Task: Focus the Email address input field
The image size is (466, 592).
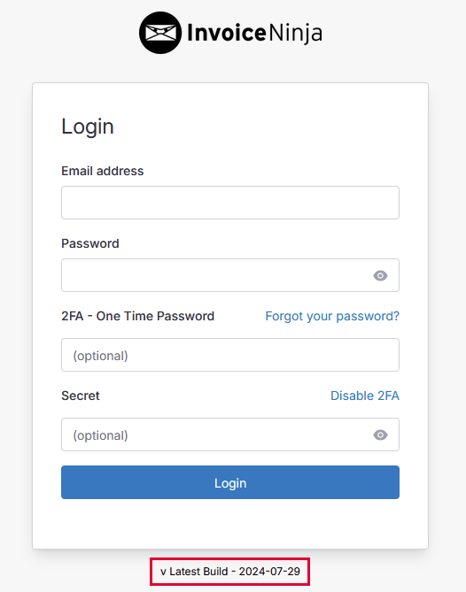Action: coord(230,203)
